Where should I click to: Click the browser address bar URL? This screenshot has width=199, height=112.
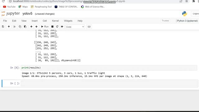point(69,1)
